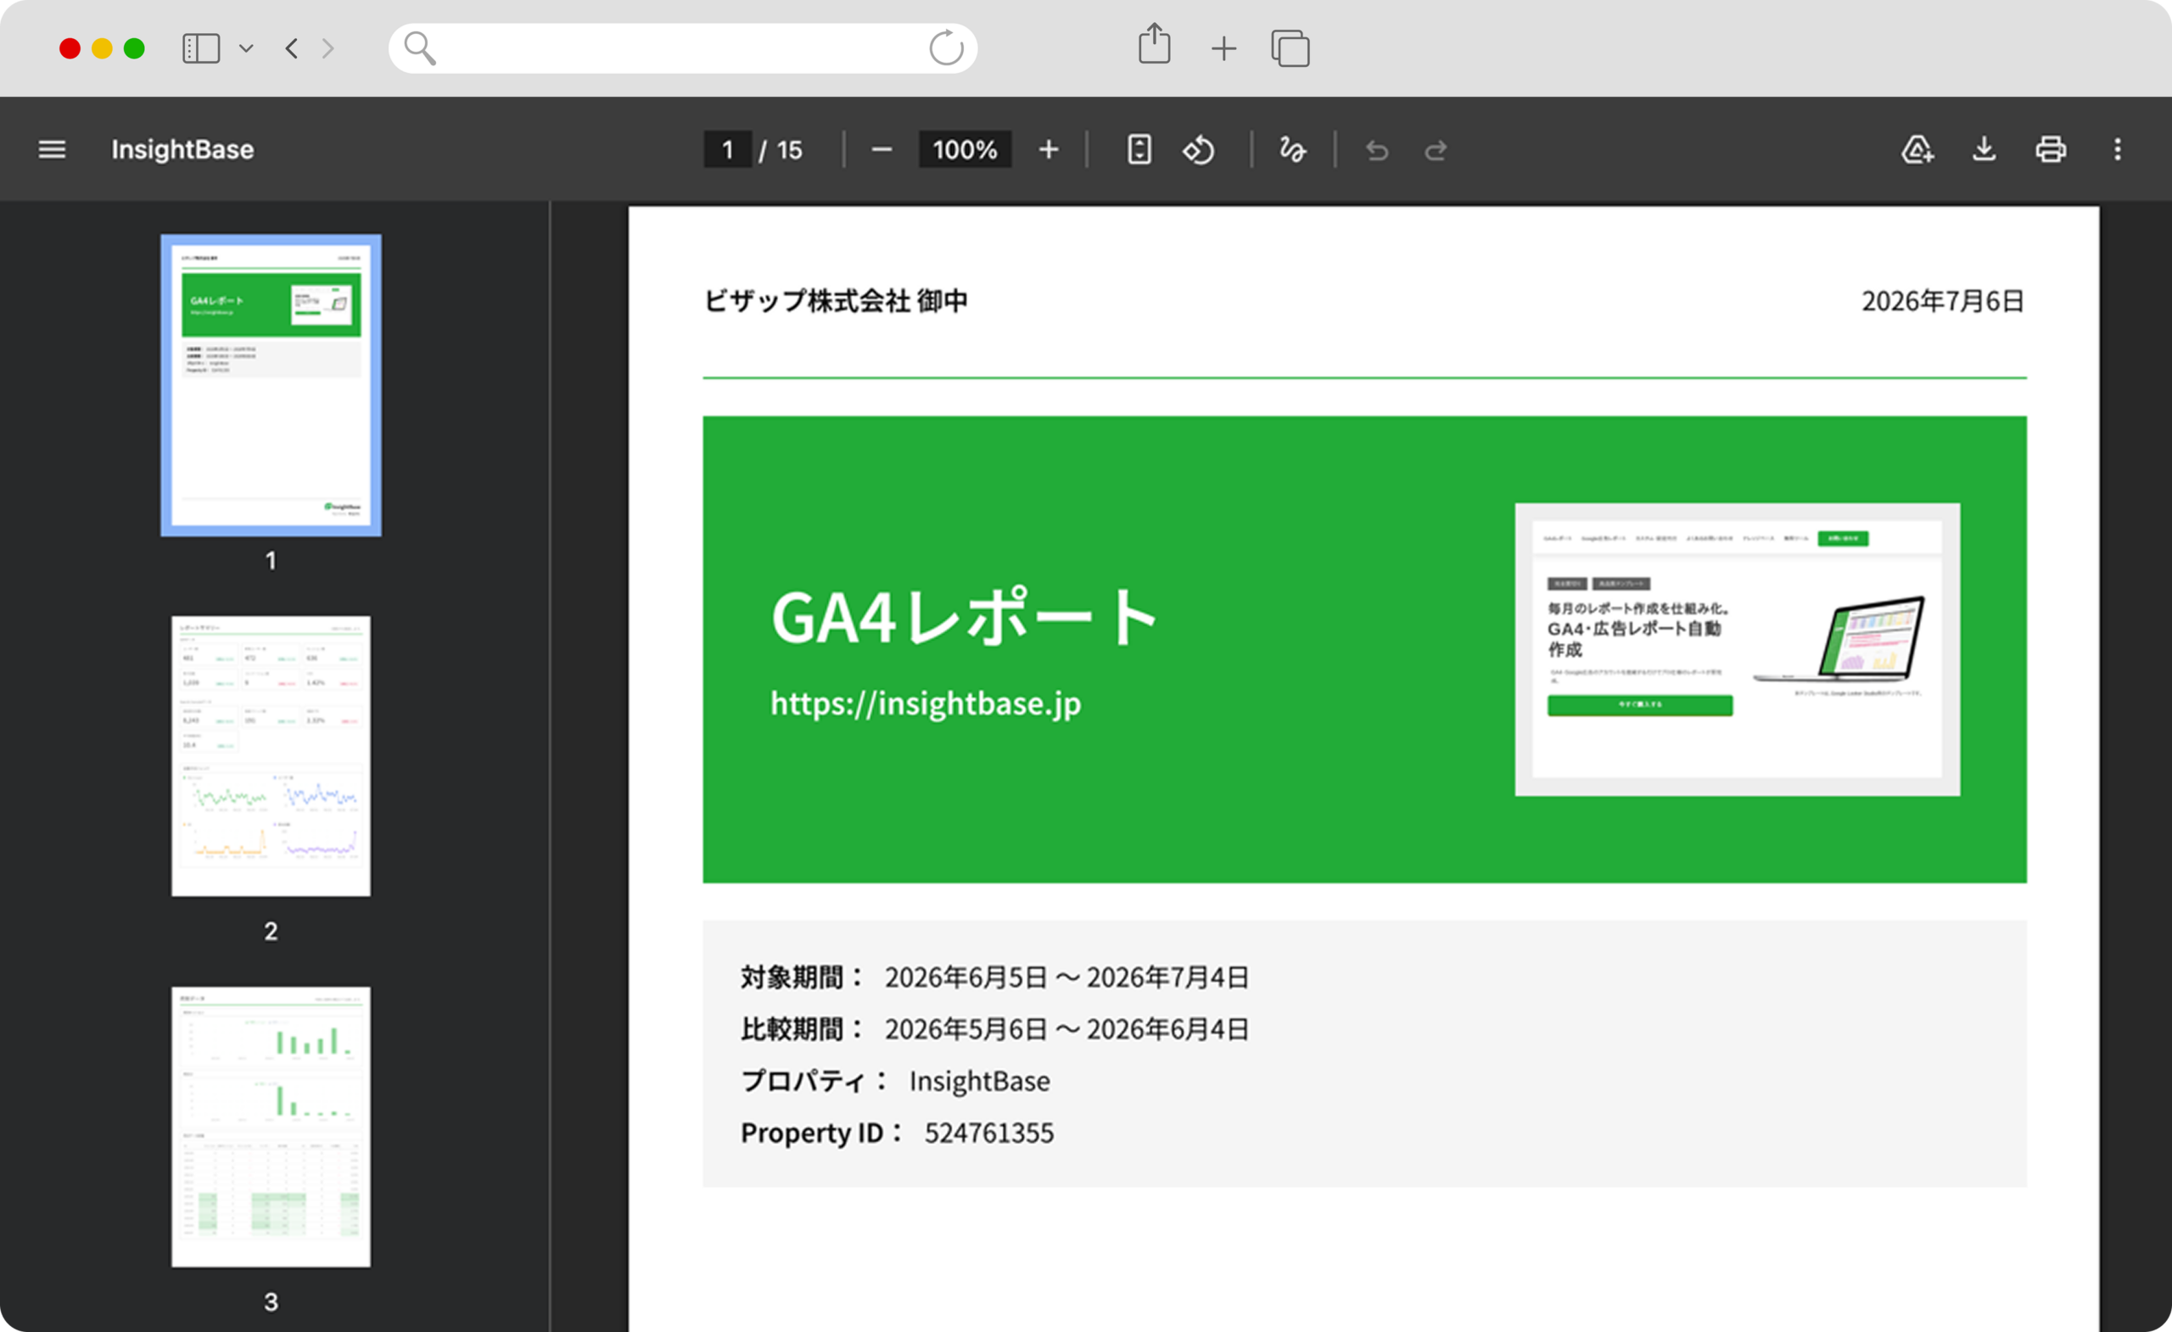Show the tab overview
This screenshot has height=1332, width=2172.
[x=1290, y=48]
